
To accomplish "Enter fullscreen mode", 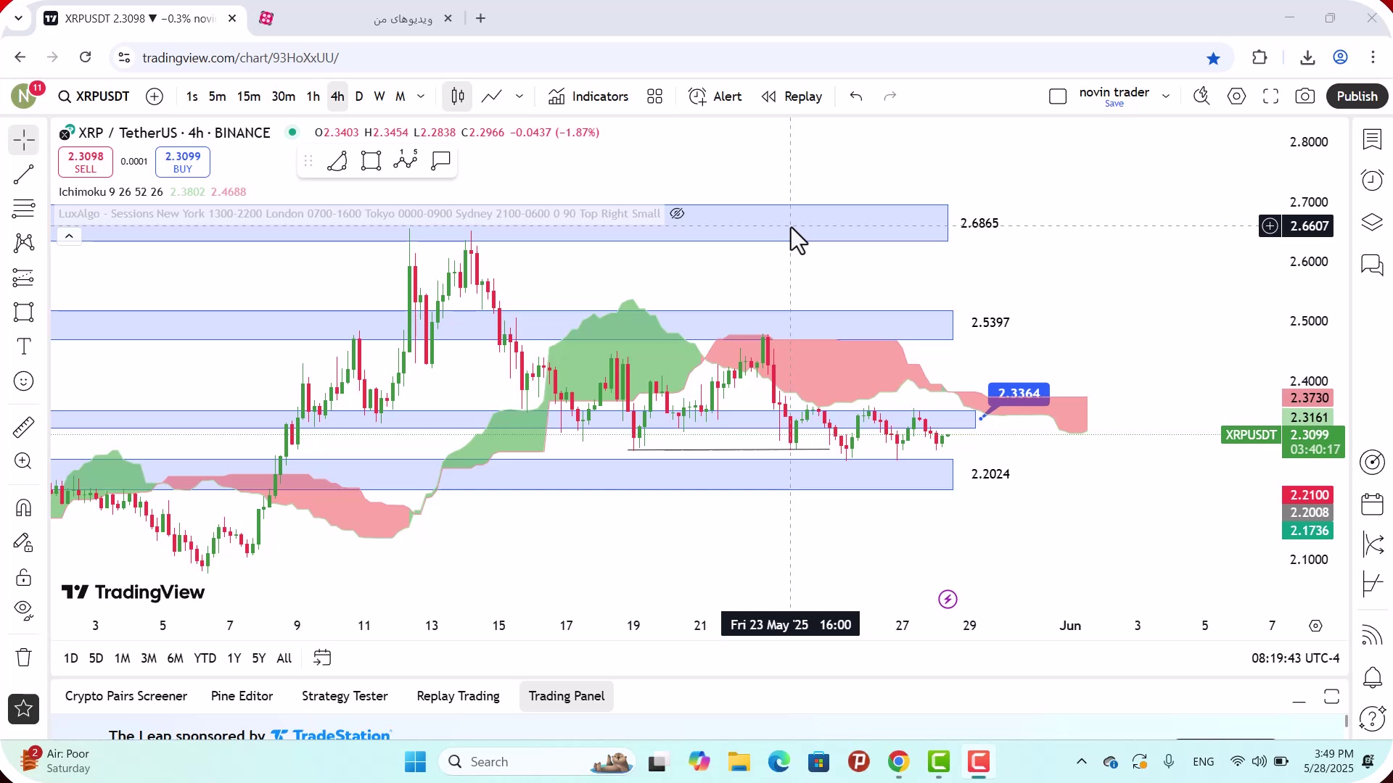I will [x=1270, y=96].
